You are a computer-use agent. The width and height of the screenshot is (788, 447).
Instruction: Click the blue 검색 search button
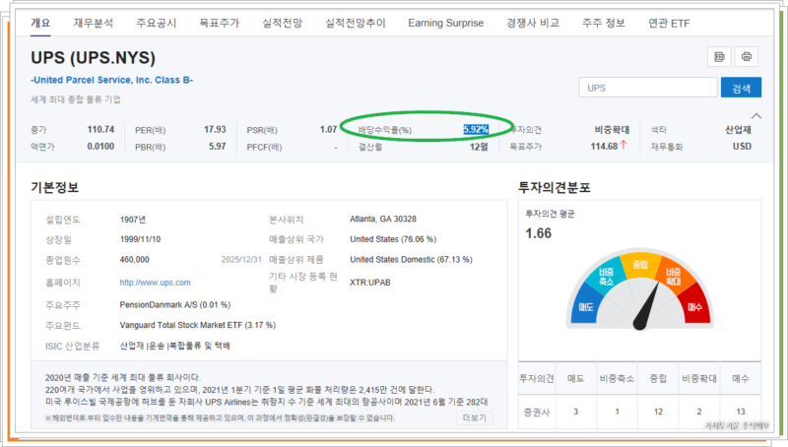(x=741, y=88)
